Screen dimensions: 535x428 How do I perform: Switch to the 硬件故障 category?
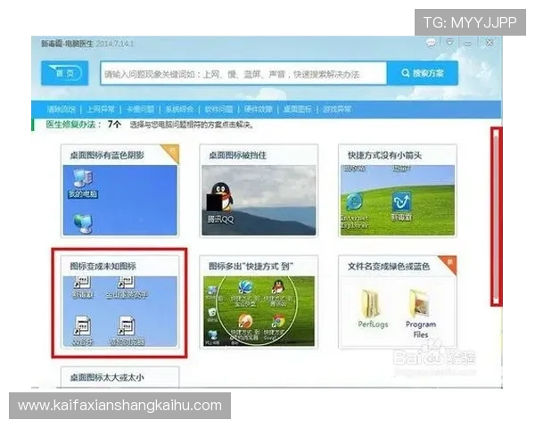[258, 109]
